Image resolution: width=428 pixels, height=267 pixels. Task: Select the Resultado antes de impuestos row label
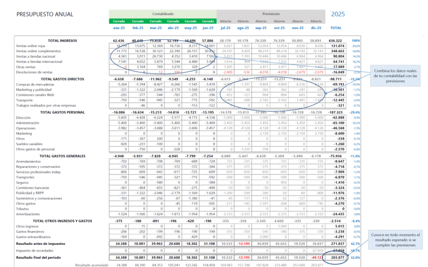pyautogui.click(x=43, y=243)
